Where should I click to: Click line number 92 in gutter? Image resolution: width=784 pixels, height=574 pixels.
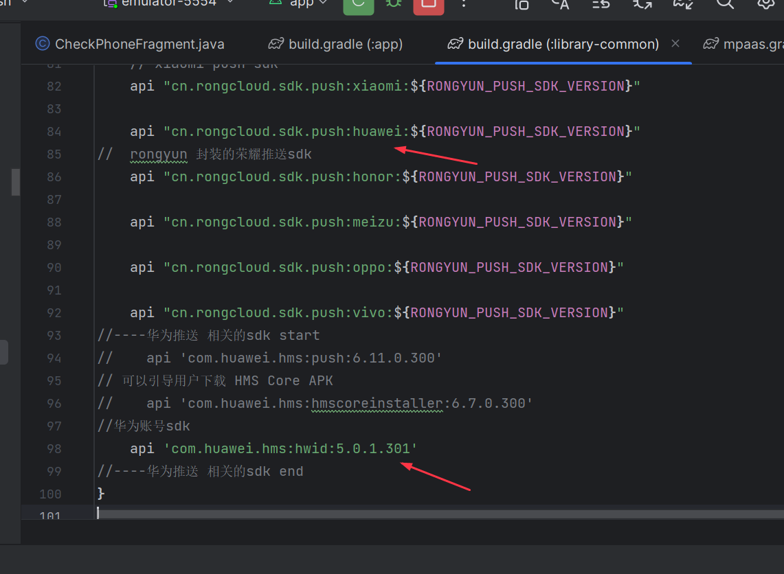tap(54, 312)
